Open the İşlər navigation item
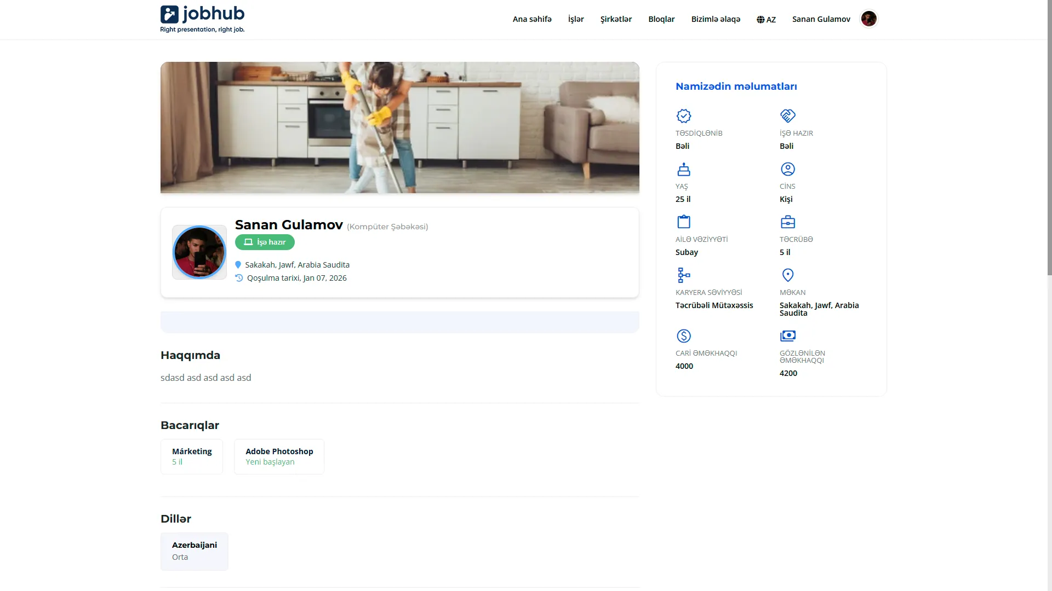The width and height of the screenshot is (1052, 591). pyautogui.click(x=576, y=19)
